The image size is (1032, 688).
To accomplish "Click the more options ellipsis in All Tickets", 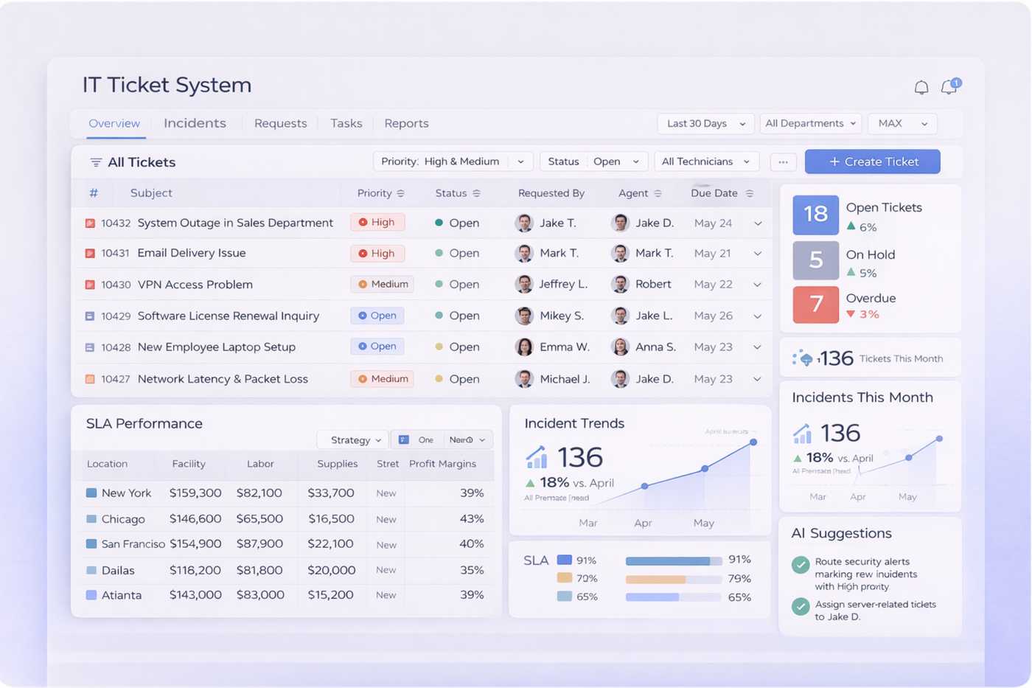I will (783, 161).
